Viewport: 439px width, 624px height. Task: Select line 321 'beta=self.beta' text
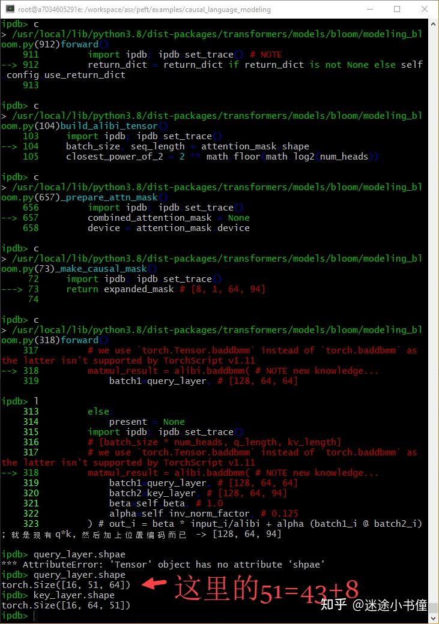click(147, 503)
